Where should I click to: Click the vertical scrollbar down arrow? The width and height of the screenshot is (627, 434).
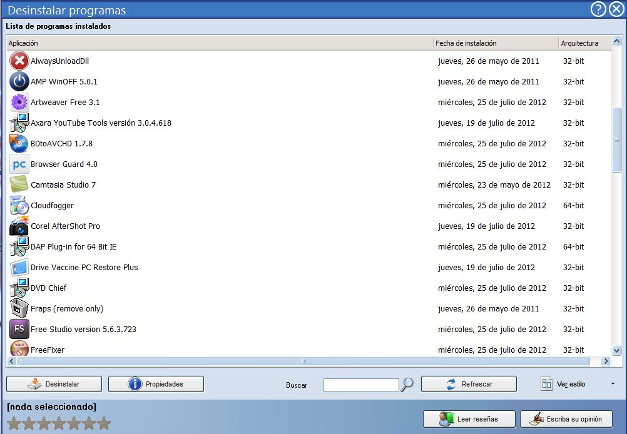click(x=616, y=350)
